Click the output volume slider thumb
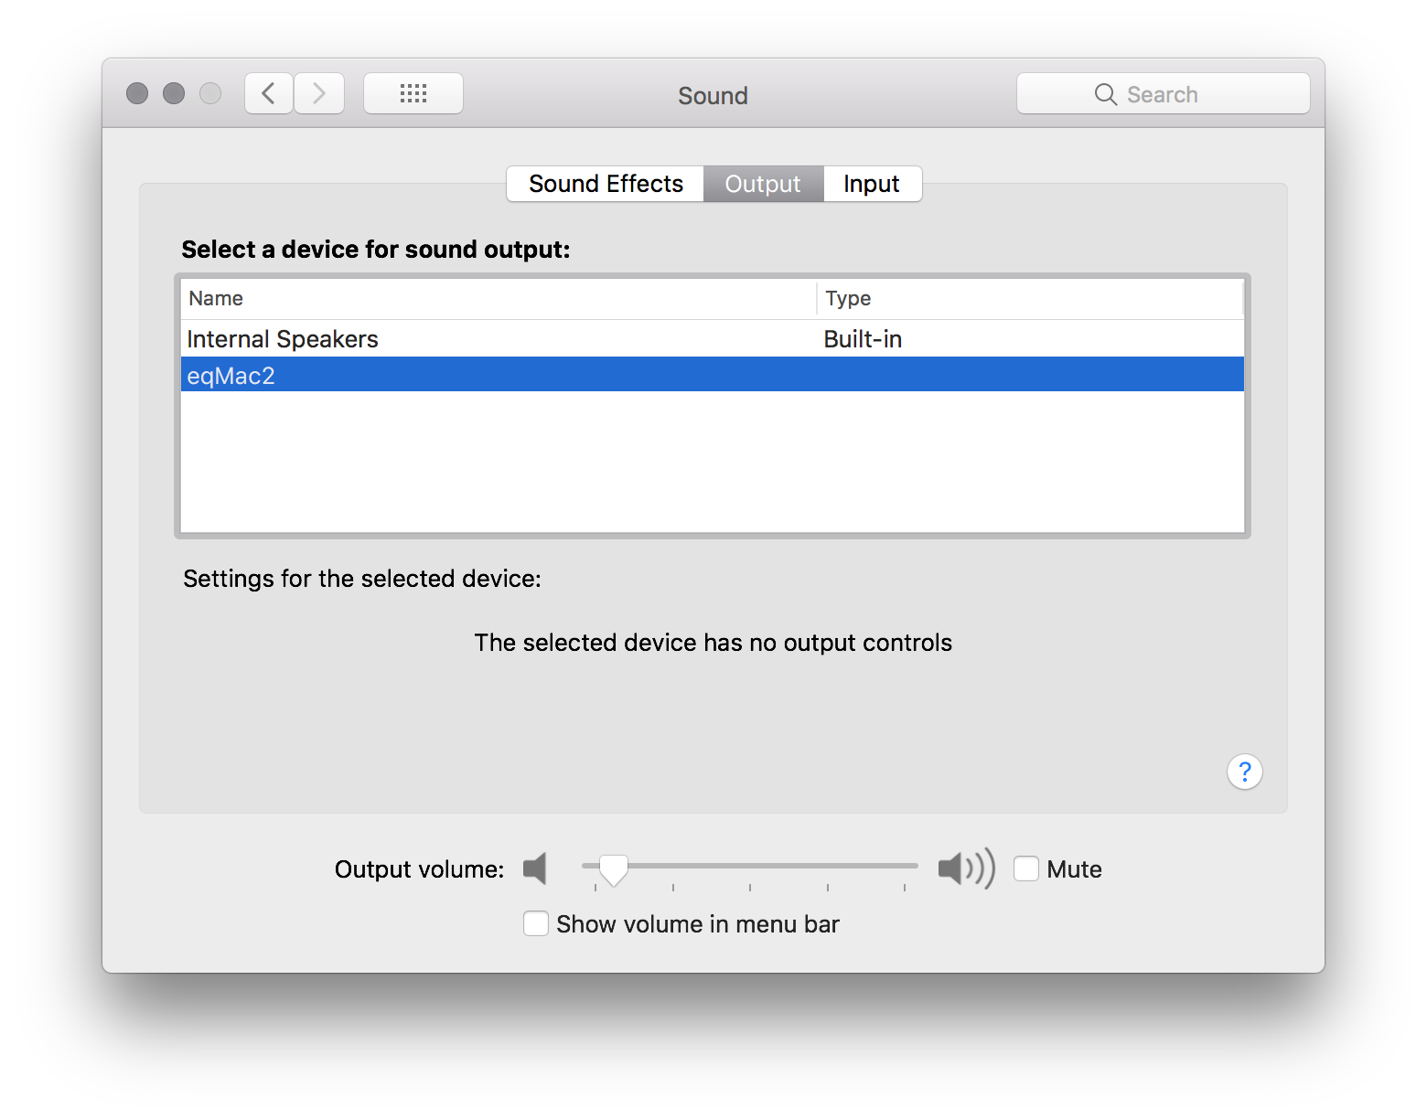Image resolution: width=1427 pixels, height=1119 pixels. tap(613, 870)
